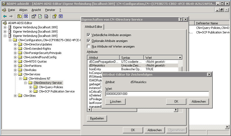Expand the CN=Sites node

(x=15, y=96)
